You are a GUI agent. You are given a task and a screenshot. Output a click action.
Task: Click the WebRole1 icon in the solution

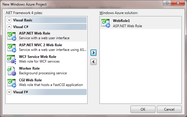click(x=105, y=23)
